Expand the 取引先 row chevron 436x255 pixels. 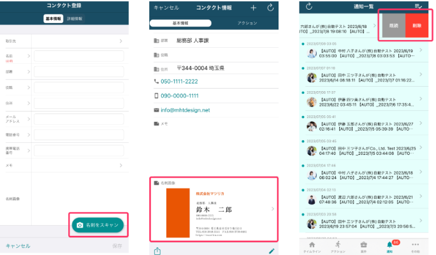point(120,41)
